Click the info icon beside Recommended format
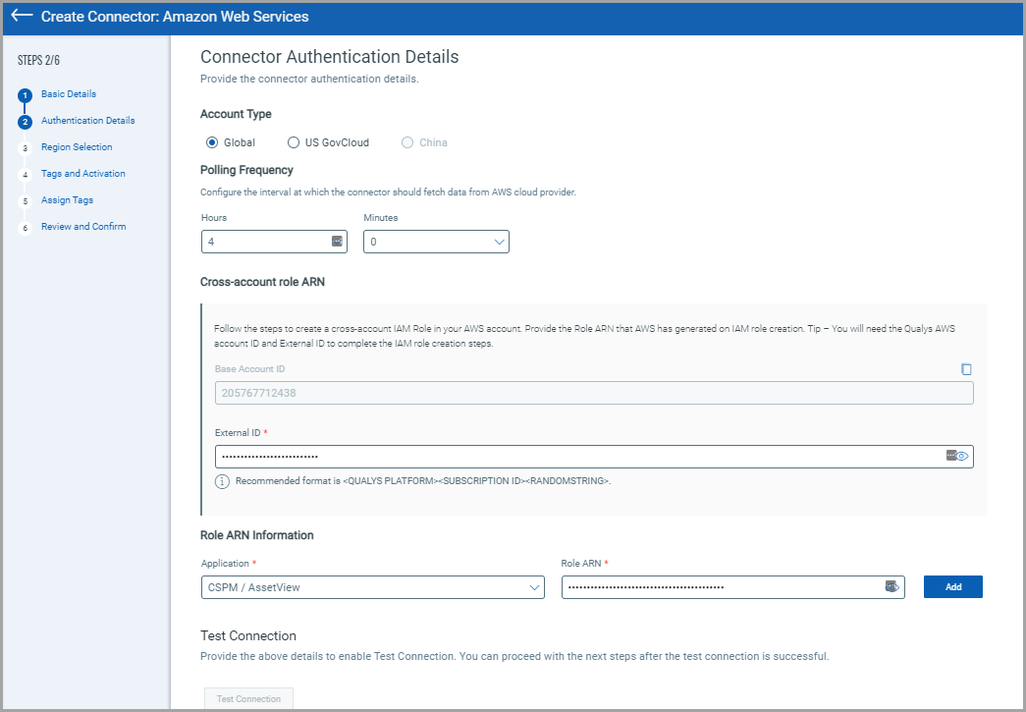The height and width of the screenshot is (712, 1026). (x=222, y=481)
